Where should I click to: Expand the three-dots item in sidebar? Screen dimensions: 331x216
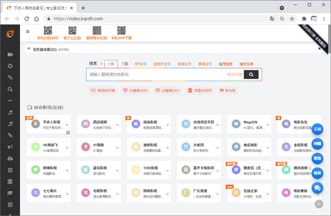tap(10, 101)
